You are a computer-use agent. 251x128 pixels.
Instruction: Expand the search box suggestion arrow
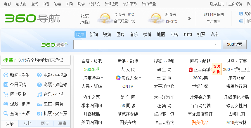(216, 44)
